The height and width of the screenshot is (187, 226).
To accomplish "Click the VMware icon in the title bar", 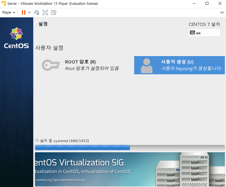I will click(x=4, y=3).
